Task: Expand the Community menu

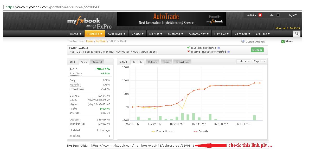Action: 199,34
